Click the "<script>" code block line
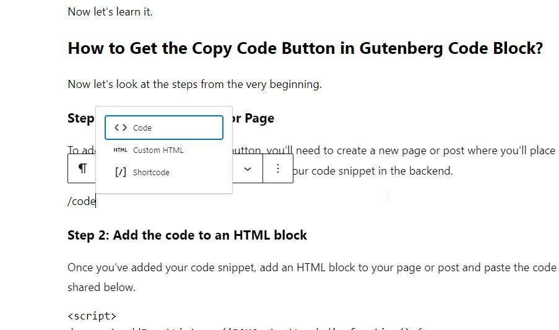 tap(92, 316)
